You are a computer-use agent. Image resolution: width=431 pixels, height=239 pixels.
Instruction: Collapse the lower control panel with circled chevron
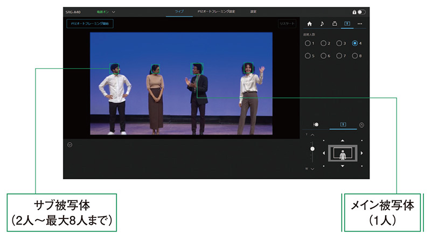pos(362,124)
